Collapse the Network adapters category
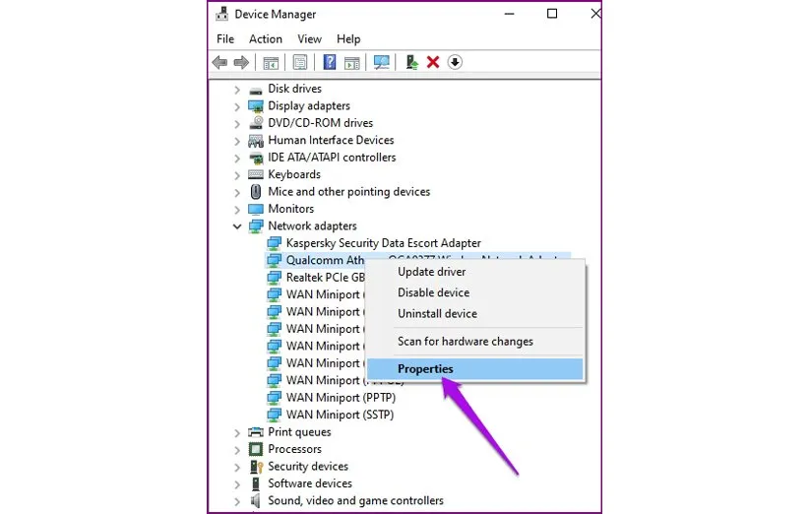The width and height of the screenshot is (809, 514). pyautogui.click(x=237, y=225)
